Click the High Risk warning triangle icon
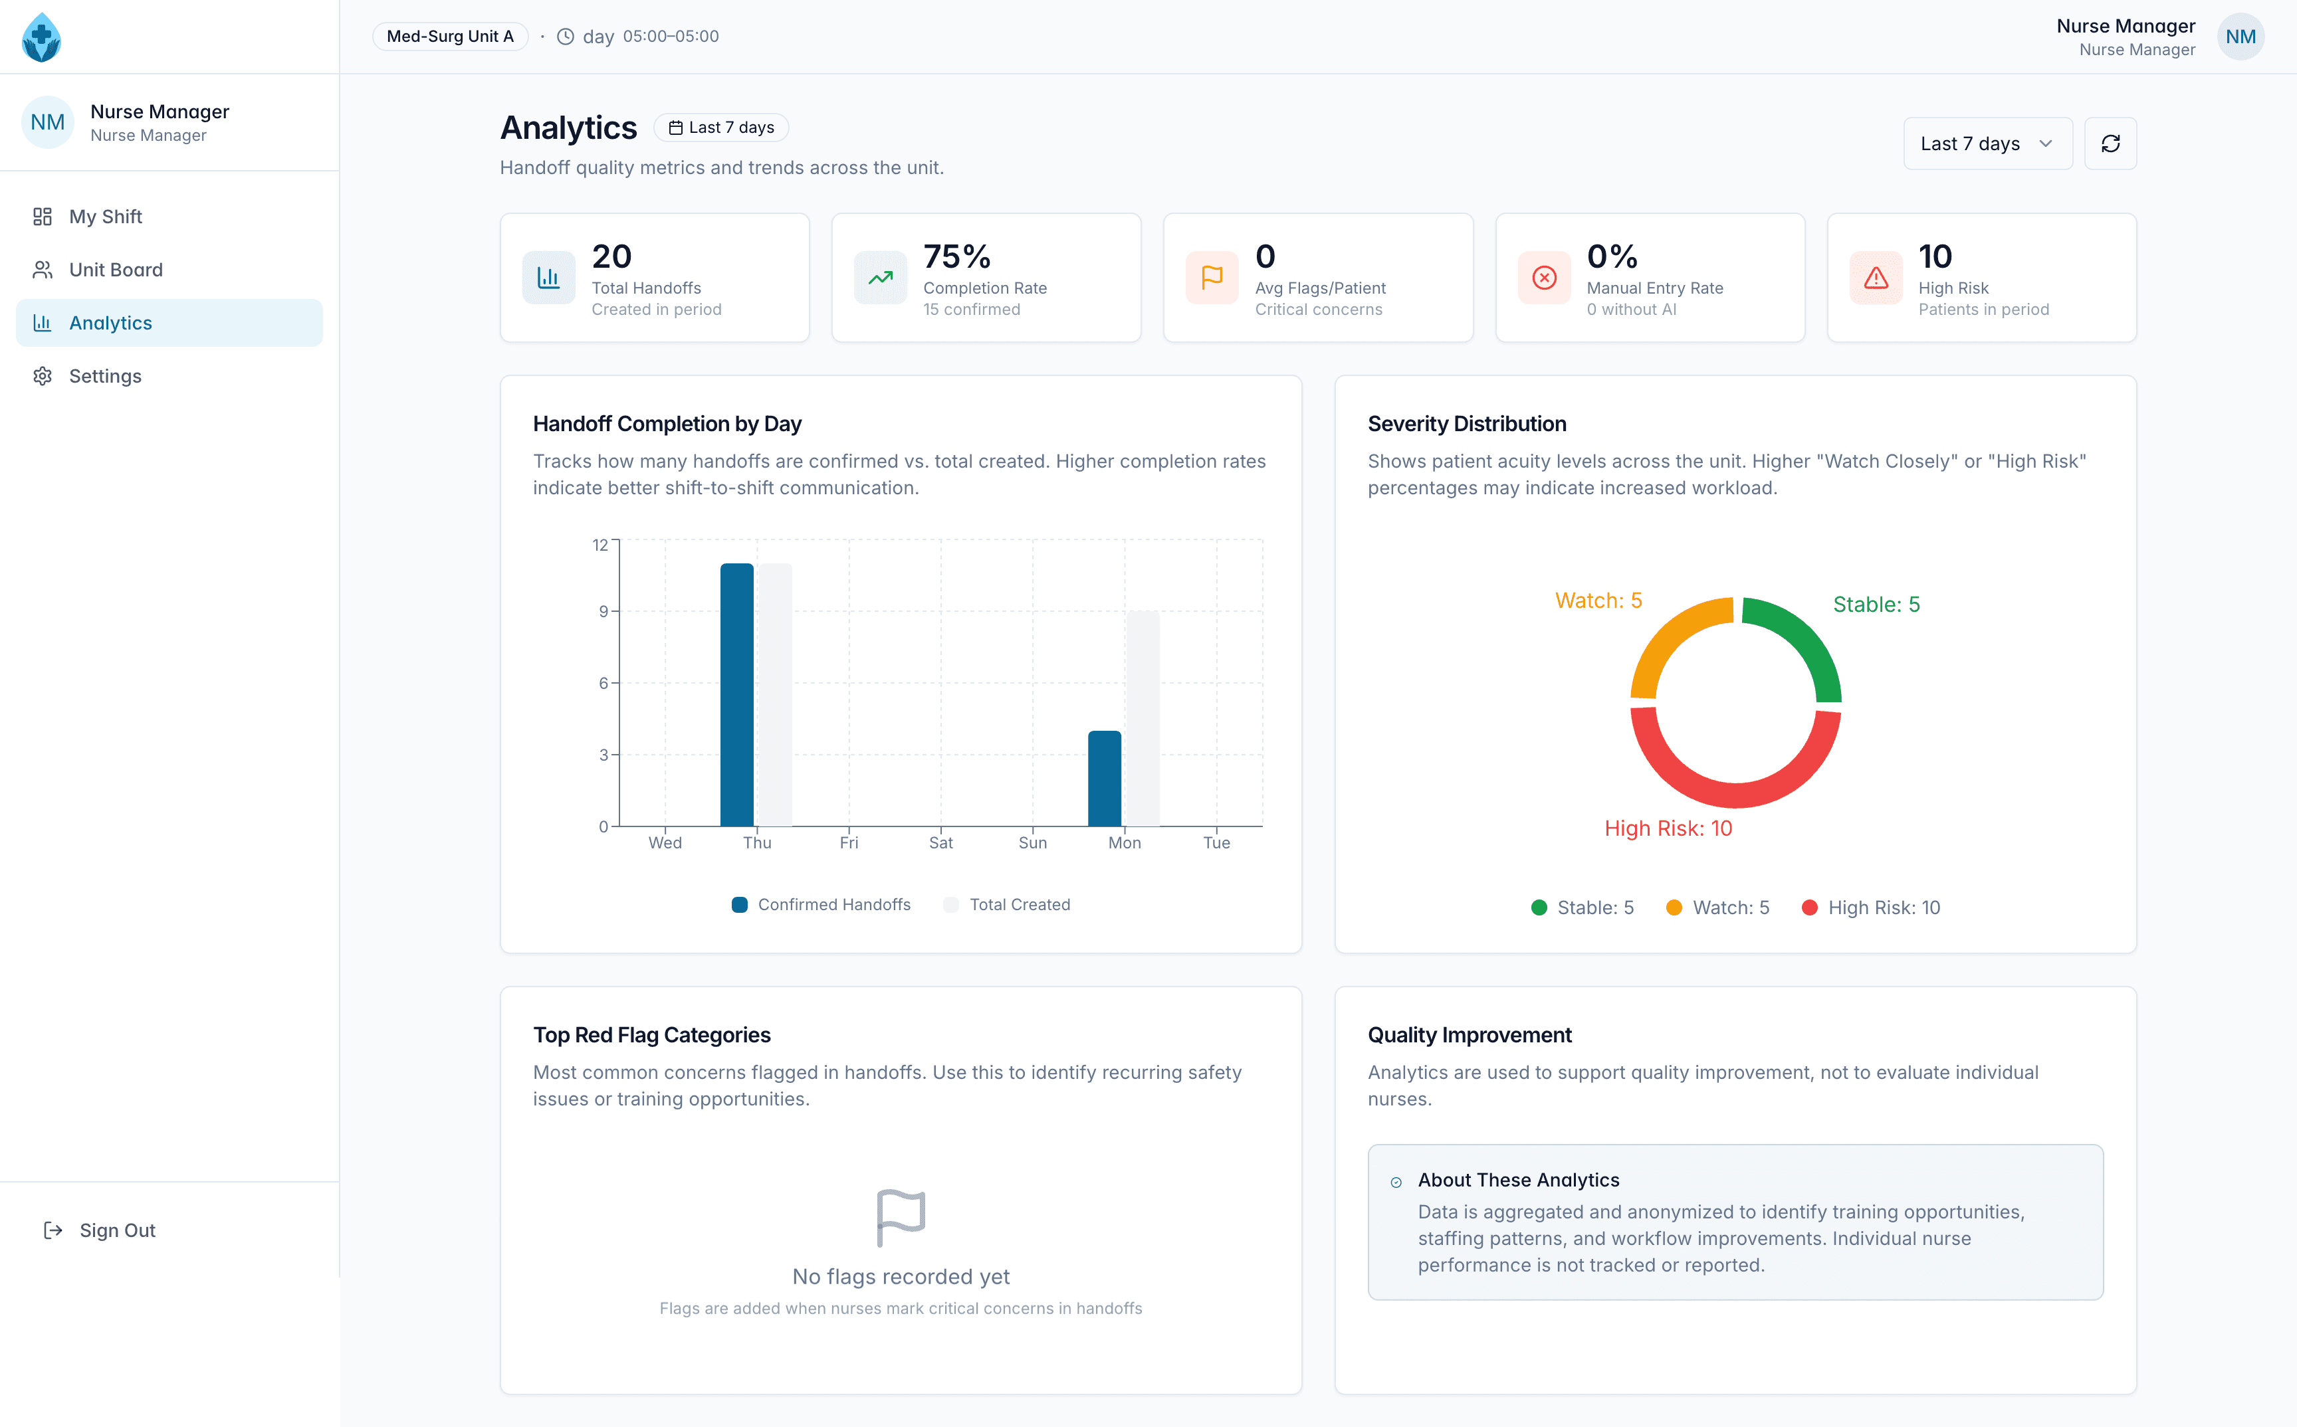 (1875, 278)
